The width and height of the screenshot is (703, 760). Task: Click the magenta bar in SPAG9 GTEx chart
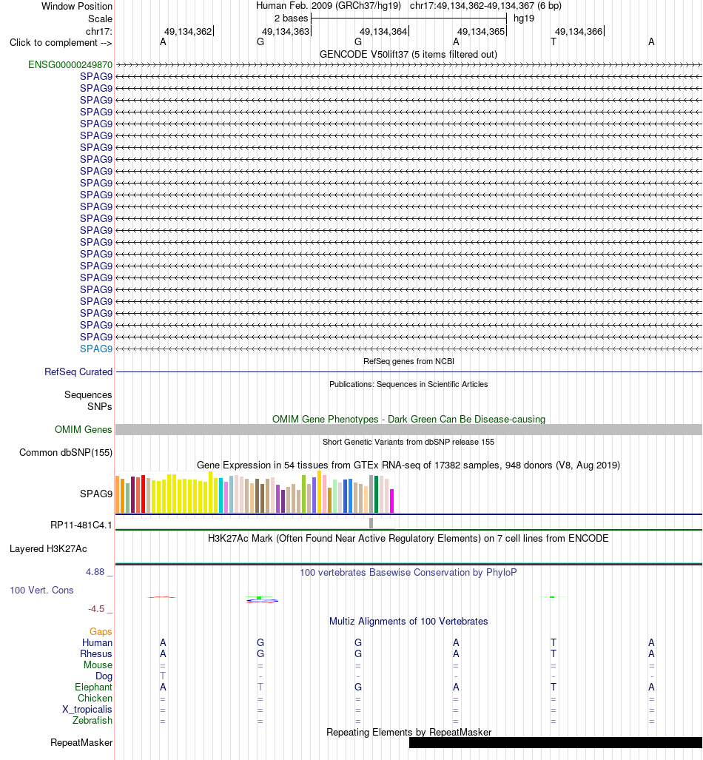391,501
